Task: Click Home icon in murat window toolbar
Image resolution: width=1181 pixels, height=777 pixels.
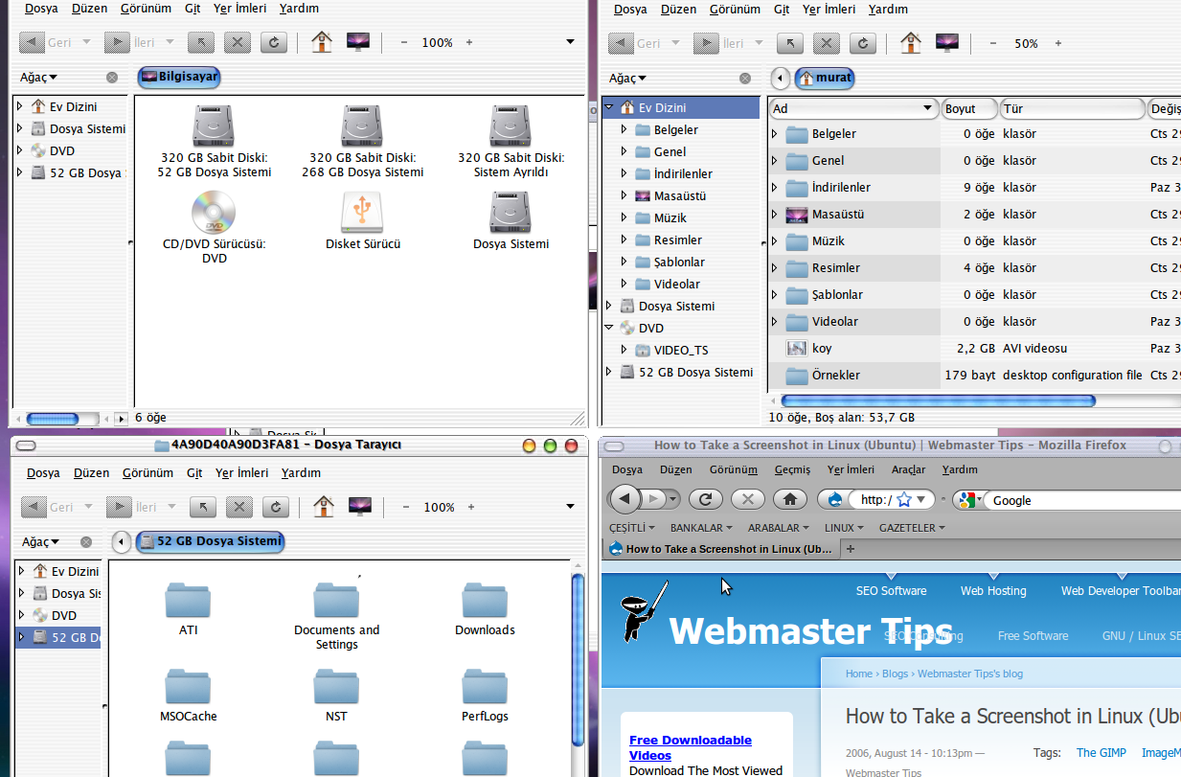Action: [911, 43]
